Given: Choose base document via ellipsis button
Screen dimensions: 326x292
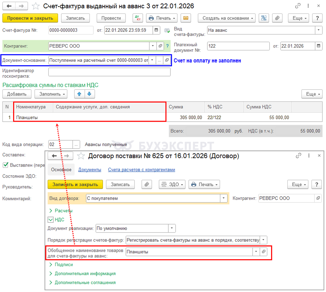Looking at the screenshot, I should (159, 60).
